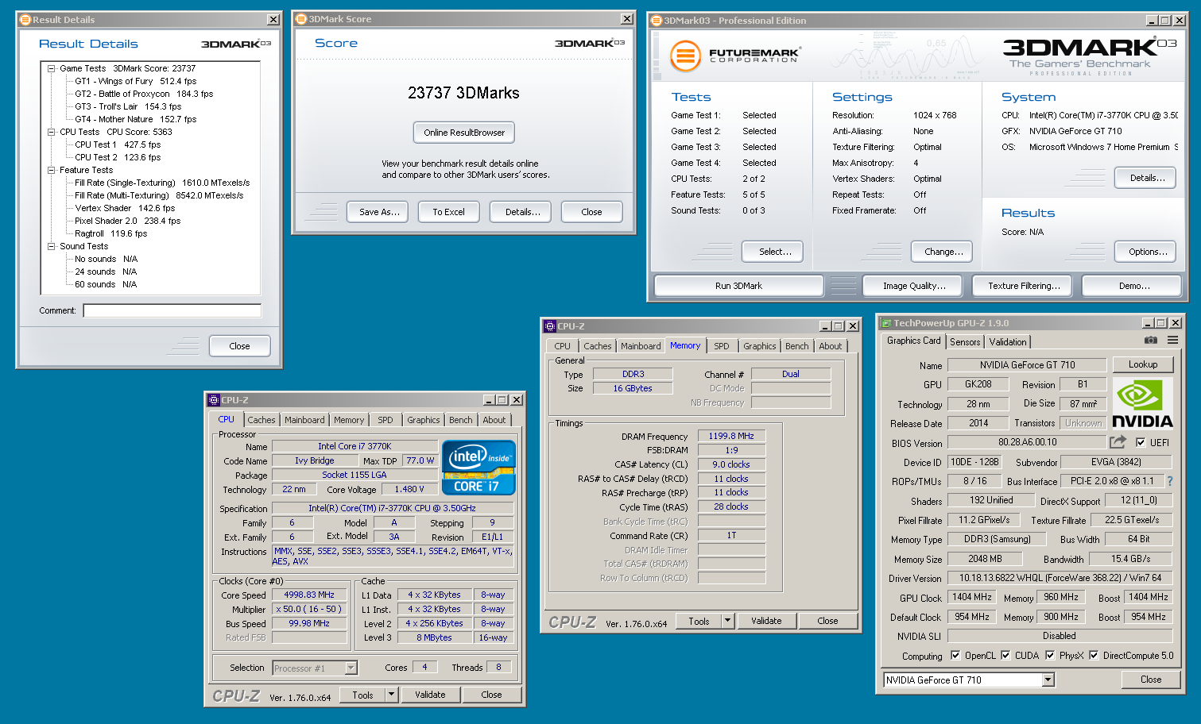Open the Tools dropdown arrow in CPU-Z memory window
Screen dimensions: 1201x724
point(727,621)
